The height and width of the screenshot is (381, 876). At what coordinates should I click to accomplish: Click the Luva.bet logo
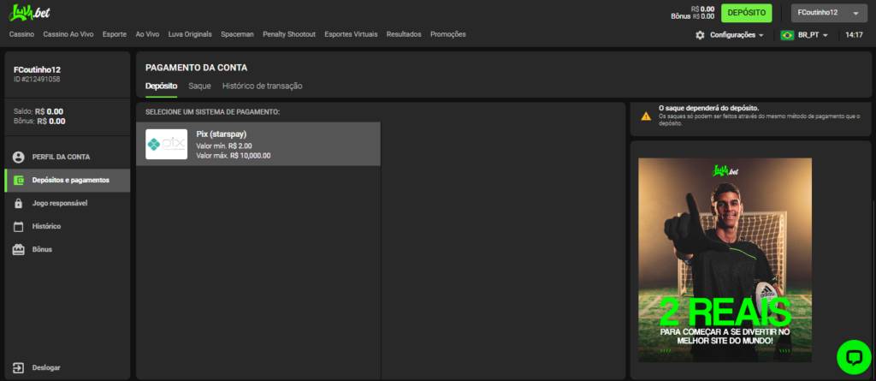click(31, 13)
